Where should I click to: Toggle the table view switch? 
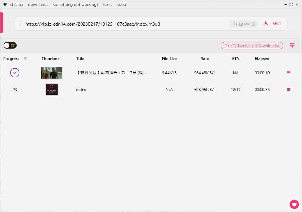[x=10, y=45]
